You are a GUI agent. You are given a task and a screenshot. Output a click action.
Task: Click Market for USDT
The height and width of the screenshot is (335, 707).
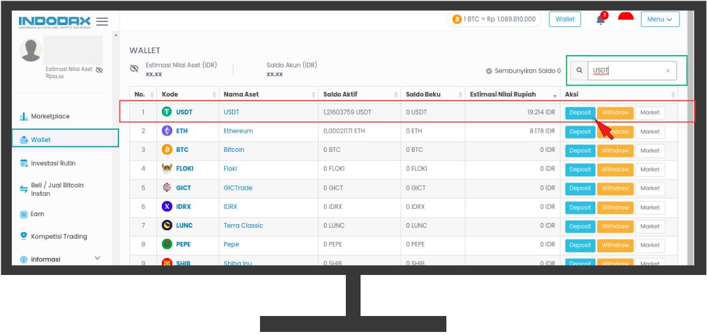[x=650, y=113]
